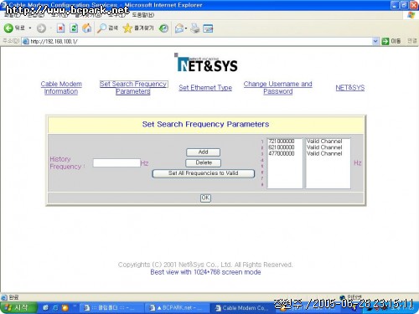
Task: Click the Mail envelope toolbar icon
Action: (179, 28)
